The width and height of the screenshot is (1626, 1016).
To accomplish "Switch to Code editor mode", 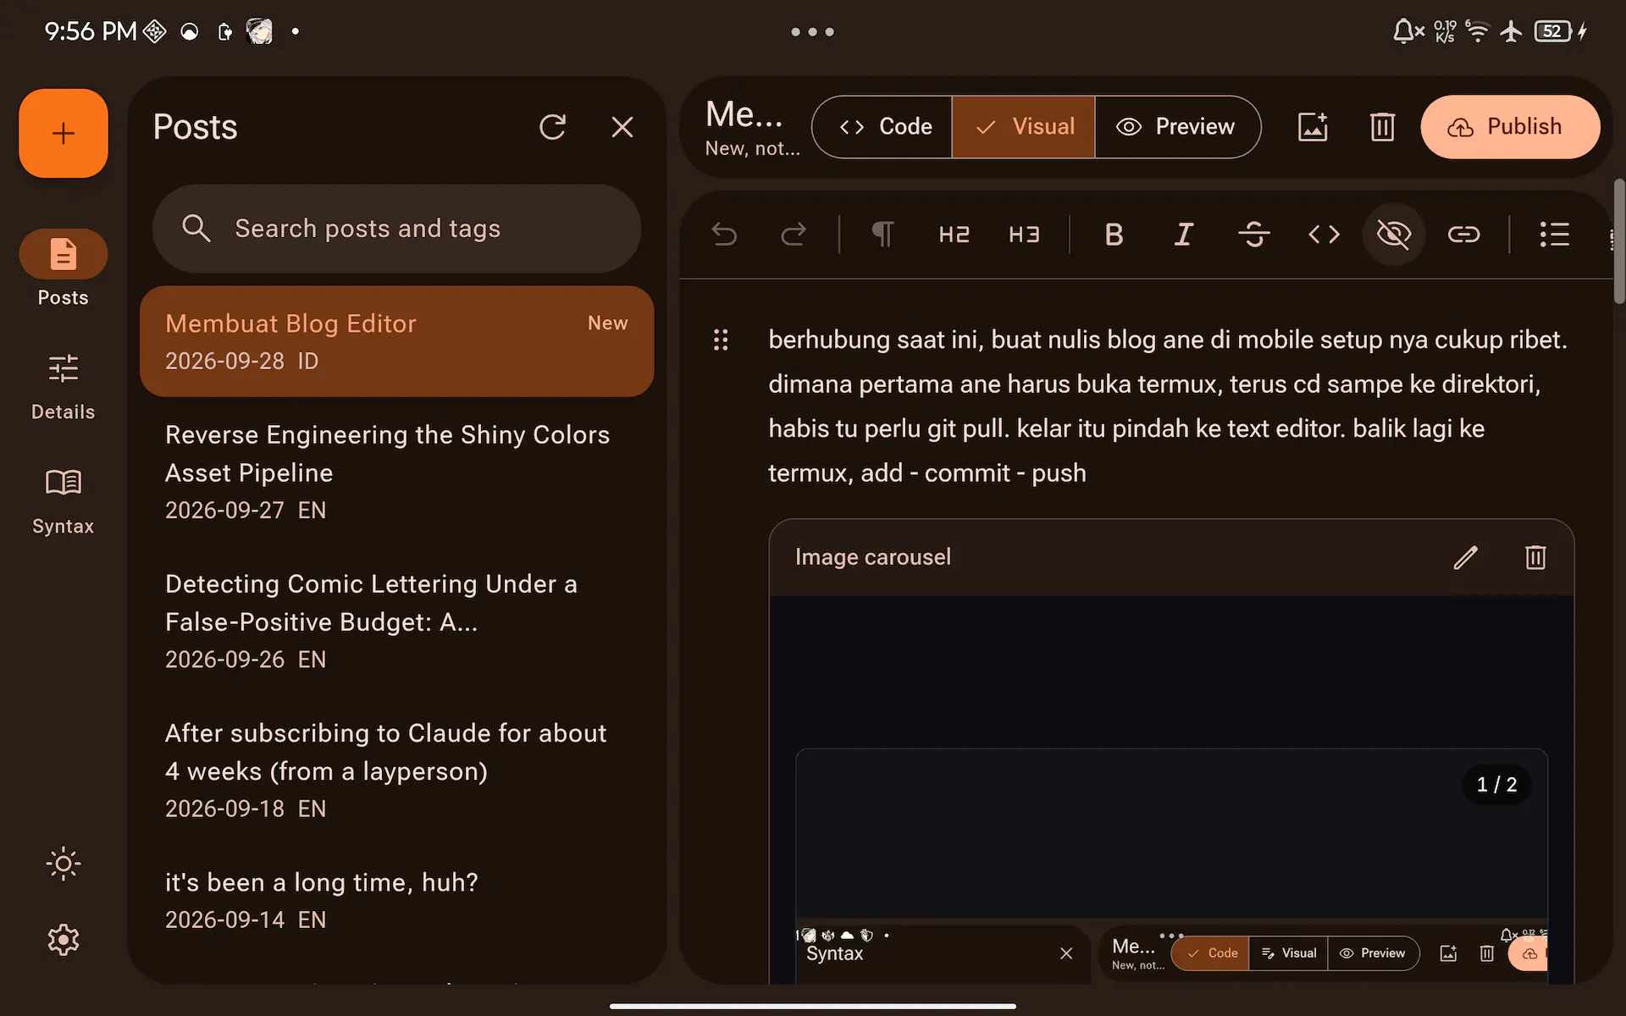I will tap(882, 127).
